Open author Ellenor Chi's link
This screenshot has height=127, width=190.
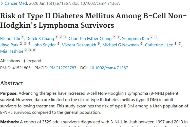click(10, 39)
